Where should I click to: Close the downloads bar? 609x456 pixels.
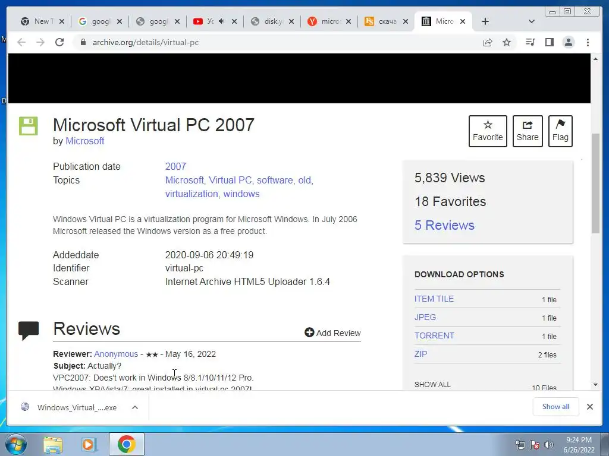click(x=589, y=407)
